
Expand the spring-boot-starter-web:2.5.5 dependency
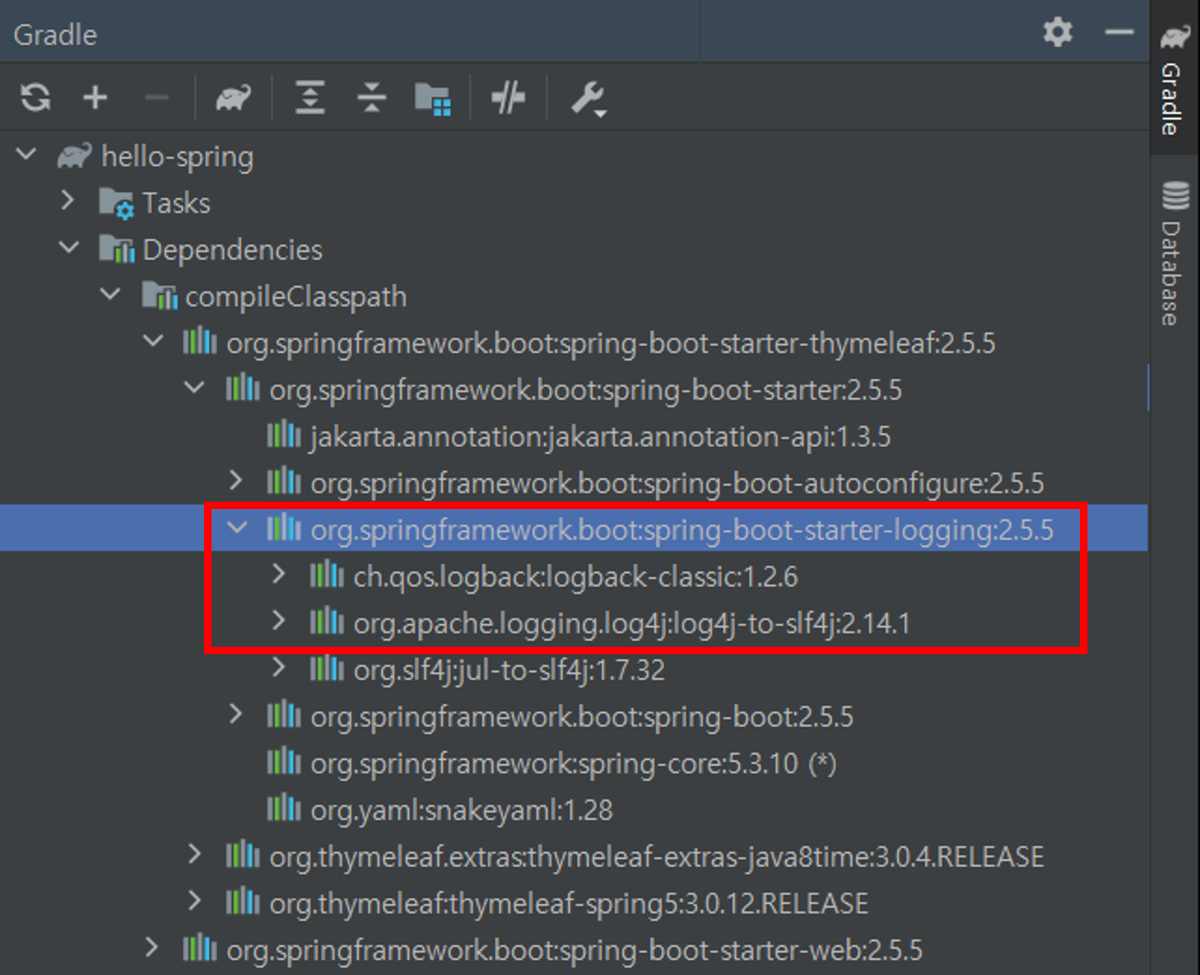pos(151,947)
